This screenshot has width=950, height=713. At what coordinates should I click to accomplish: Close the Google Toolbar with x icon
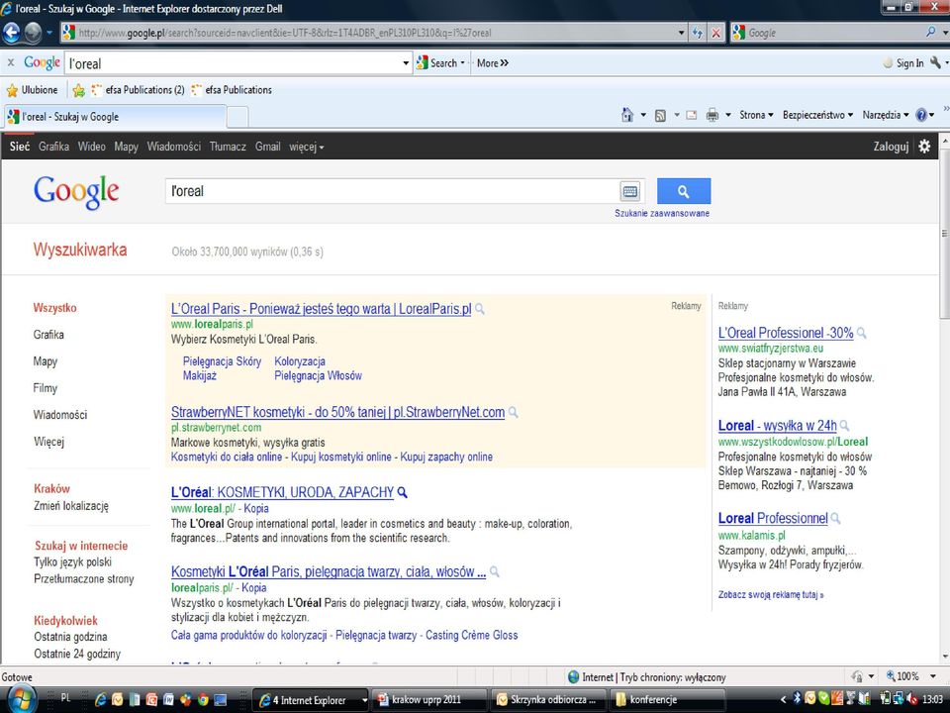[x=10, y=62]
